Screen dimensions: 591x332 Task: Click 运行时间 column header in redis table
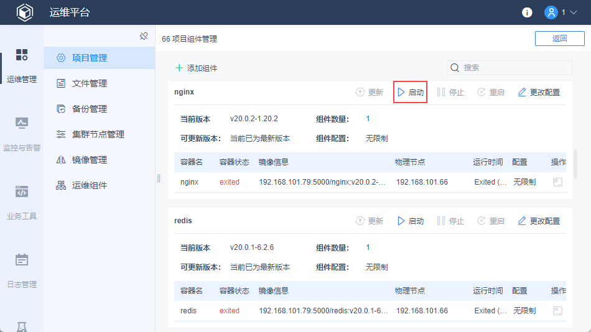click(x=488, y=291)
